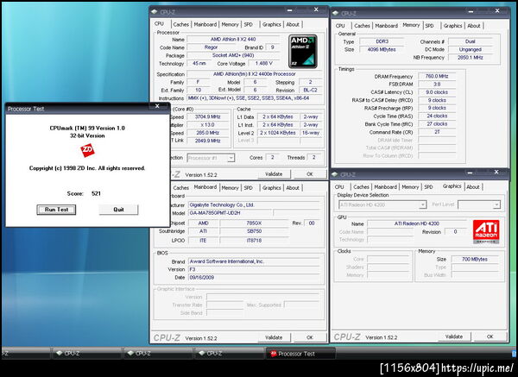The width and height of the screenshot is (518, 377).
Task: Switch to About tab in CPU window
Action: pos(293,24)
